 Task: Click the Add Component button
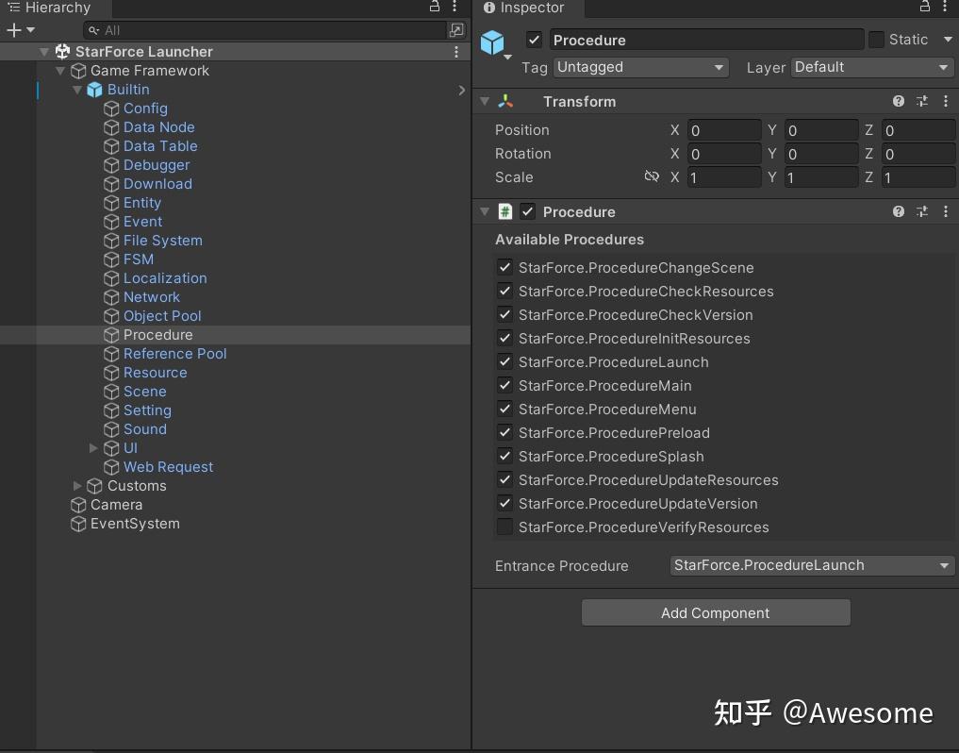[x=716, y=613]
